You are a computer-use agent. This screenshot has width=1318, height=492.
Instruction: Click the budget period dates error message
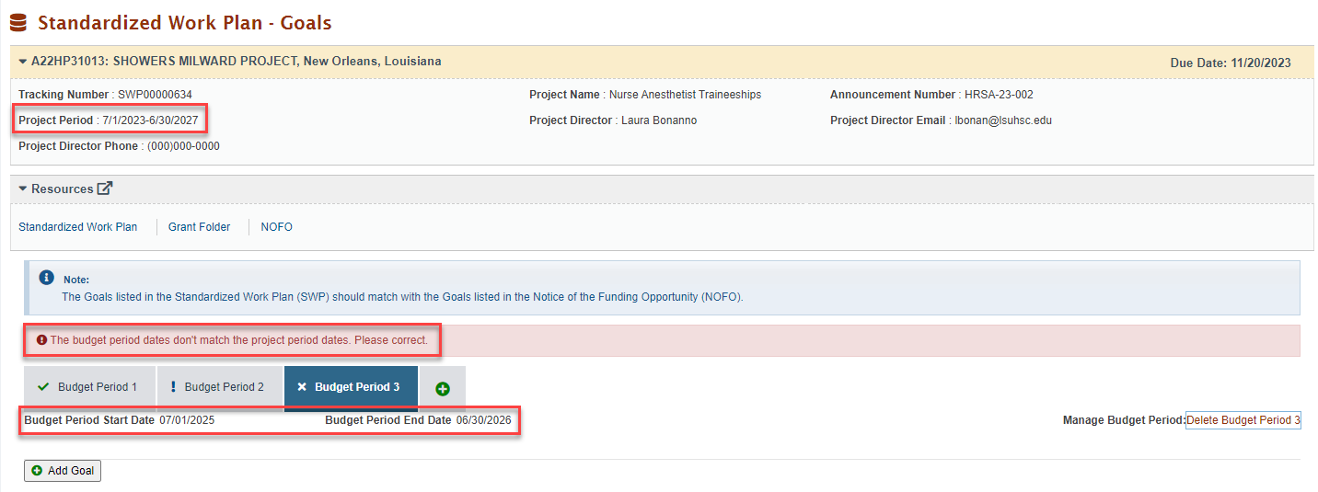tap(239, 340)
